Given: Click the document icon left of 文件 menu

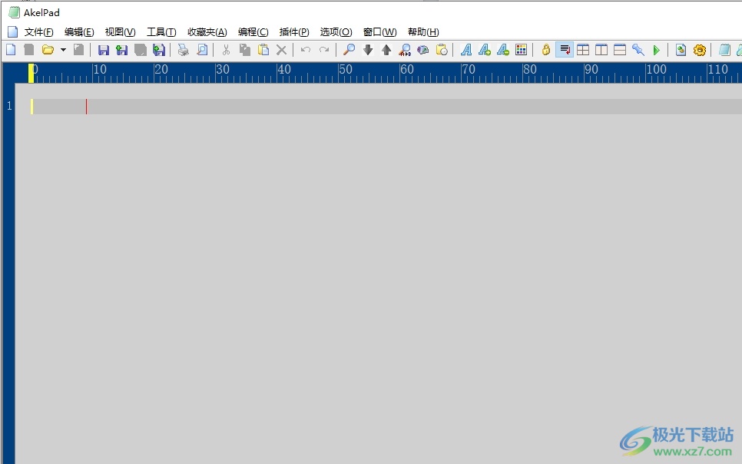Looking at the screenshot, I should pyautogui.click(x=13, y=31).
